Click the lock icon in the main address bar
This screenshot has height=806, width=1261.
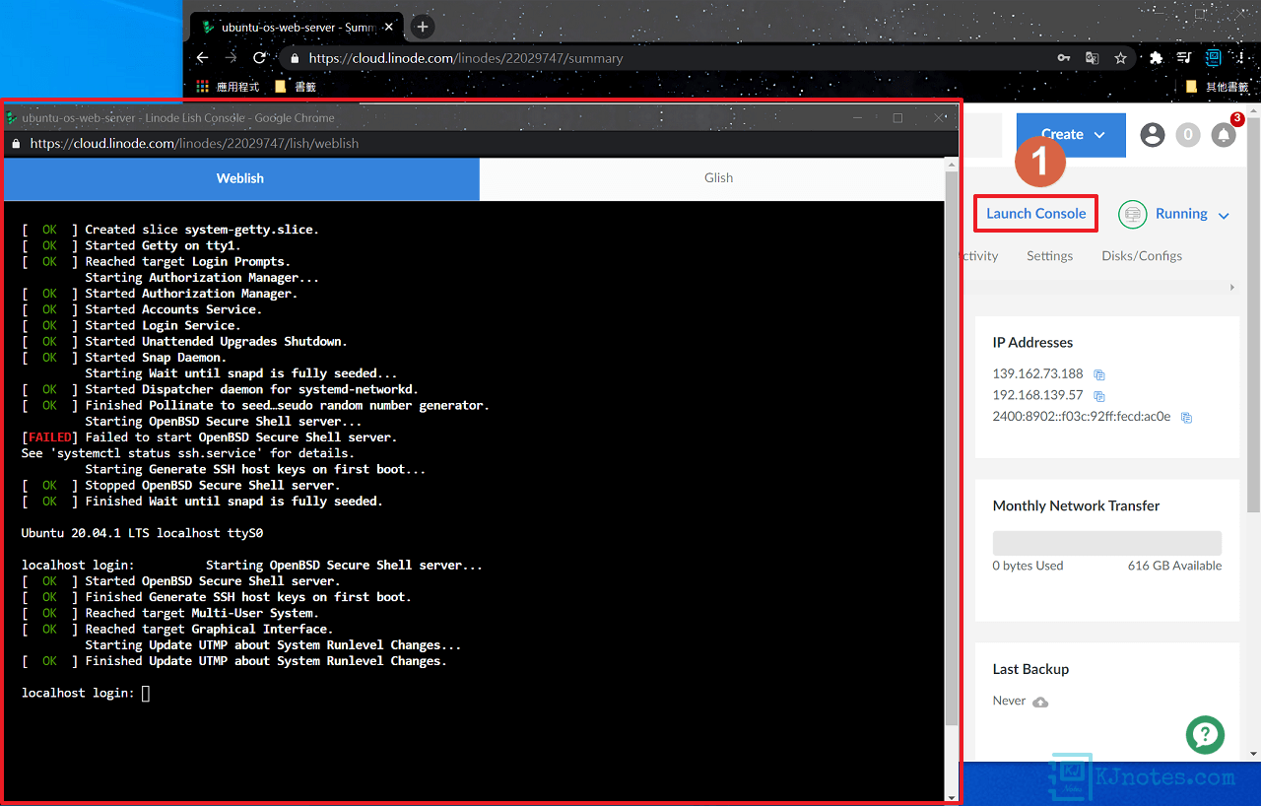[x=294, y=58]
